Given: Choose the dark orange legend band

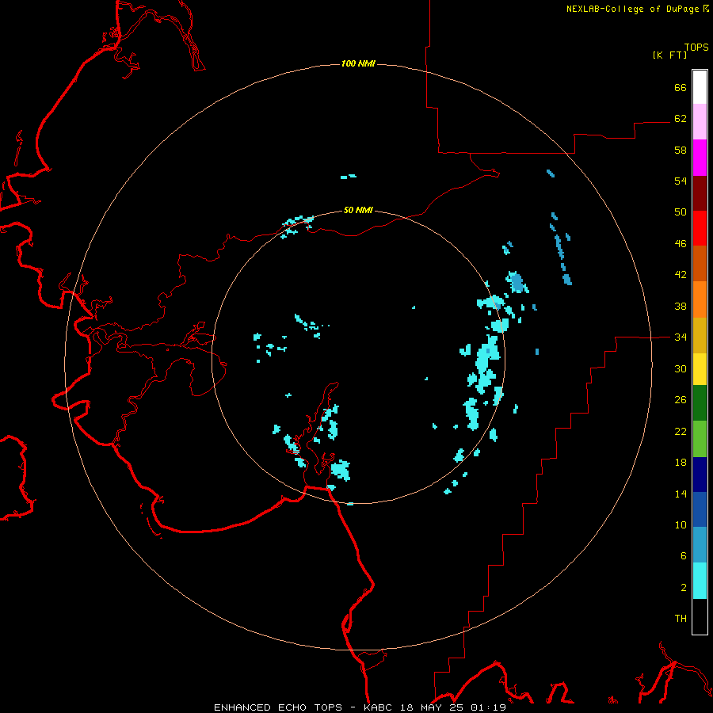Looking at the screenshot, I should (700, 263).
